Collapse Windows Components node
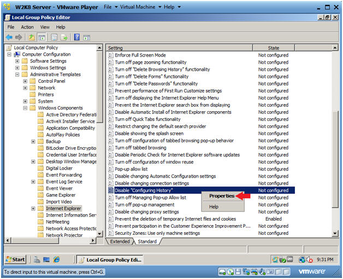 (x=25, y=108)
